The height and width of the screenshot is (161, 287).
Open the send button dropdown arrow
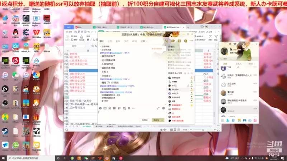pos(162,120)
